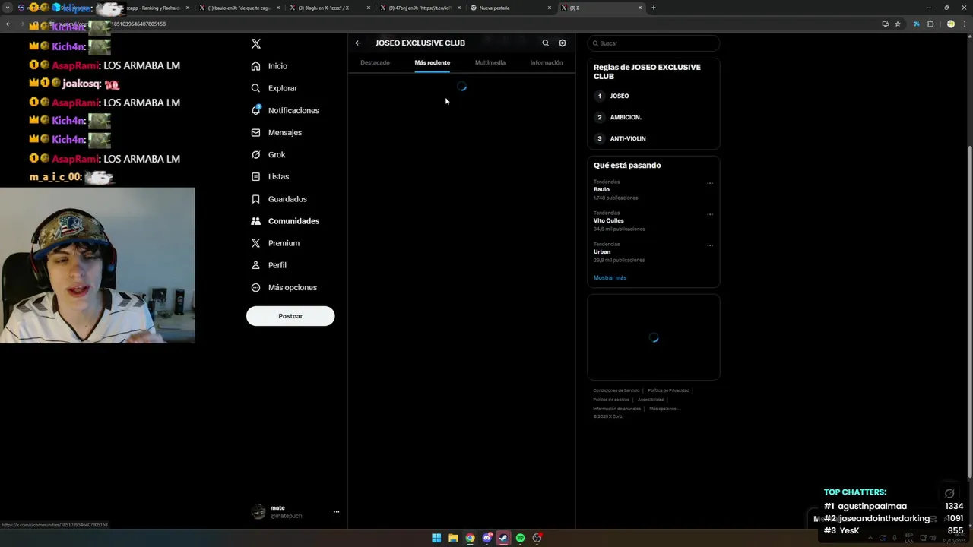The width and height of the screenshot is (973, 547).
Task: Switch to Nueva pestaña browser tab
Action: [x=511, y=8]
